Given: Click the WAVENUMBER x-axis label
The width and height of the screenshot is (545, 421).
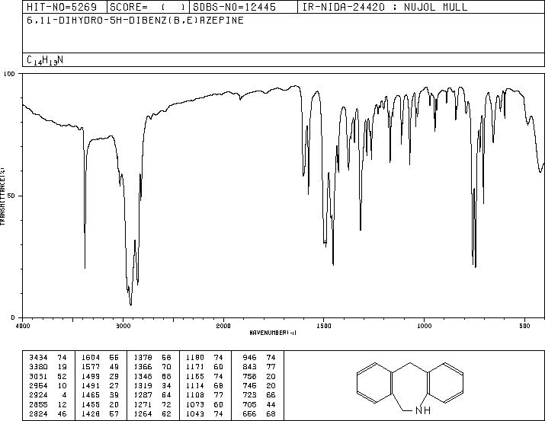Looking at the screenshot, I should pos(273,333).
